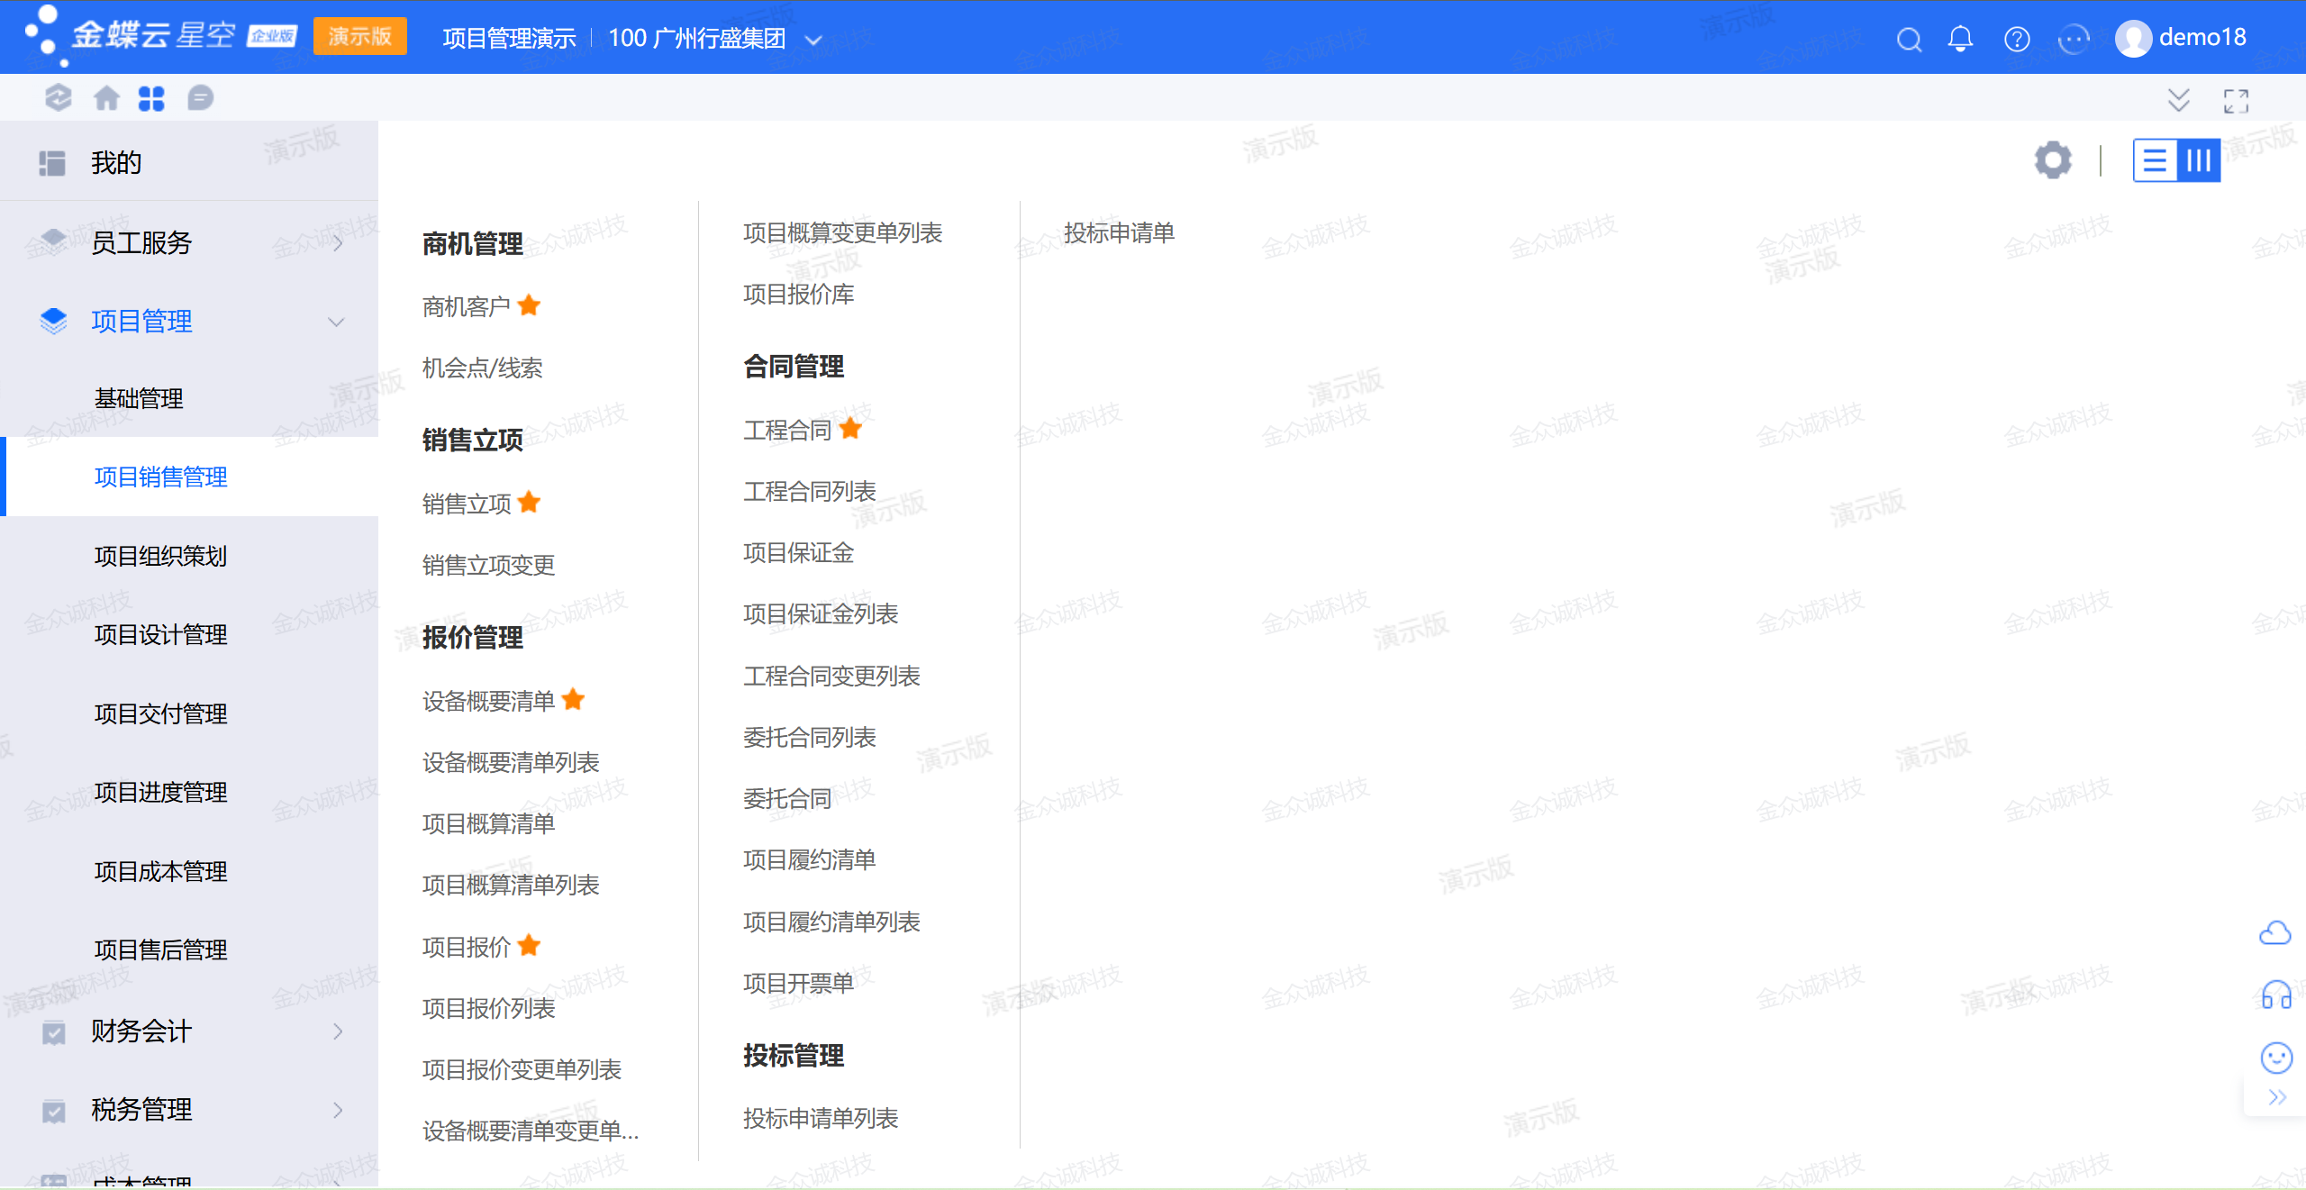Switch to column layout view
Image resolution: width=2306 pixels, height=1190 pixels.
click(x=2199, y=161)
